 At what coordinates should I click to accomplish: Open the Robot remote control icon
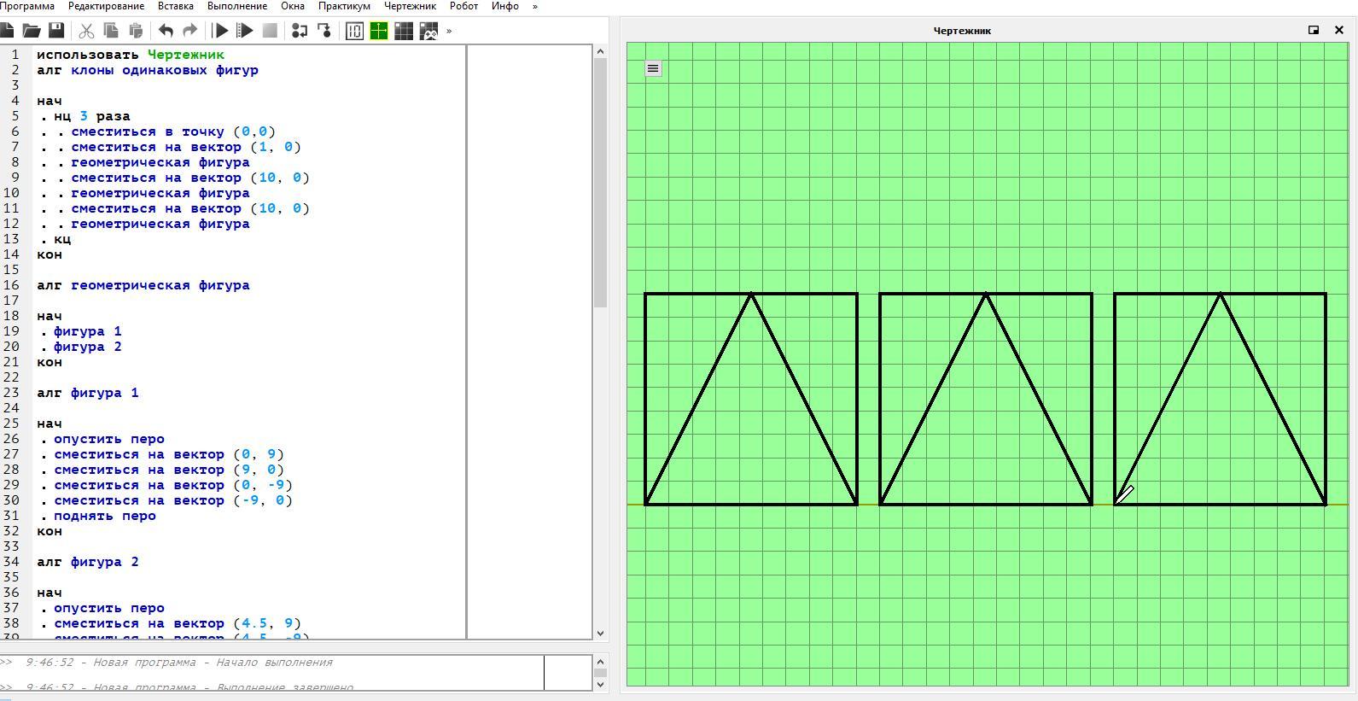tap(428, 31)
